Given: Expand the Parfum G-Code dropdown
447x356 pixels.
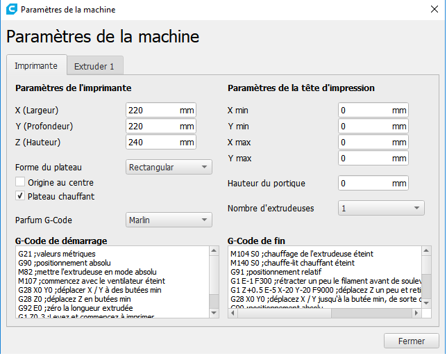Looking at the screenshot, I should [169, 220].
